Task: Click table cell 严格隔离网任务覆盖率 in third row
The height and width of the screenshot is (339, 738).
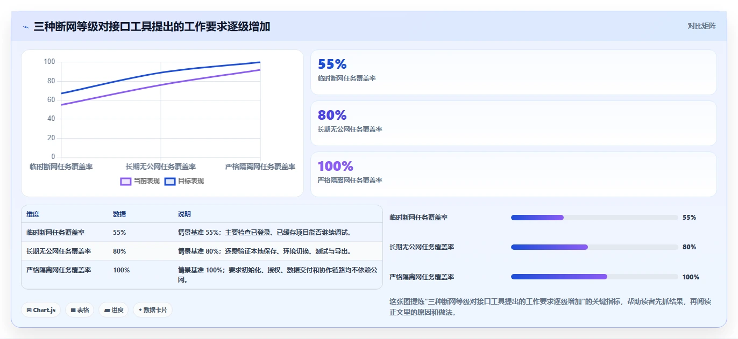Action: pyautogui.click(x=59, y=270)
